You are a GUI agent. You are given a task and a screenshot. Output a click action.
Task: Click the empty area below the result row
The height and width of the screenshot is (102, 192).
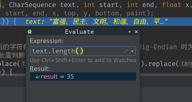click(x=83, y=91)
